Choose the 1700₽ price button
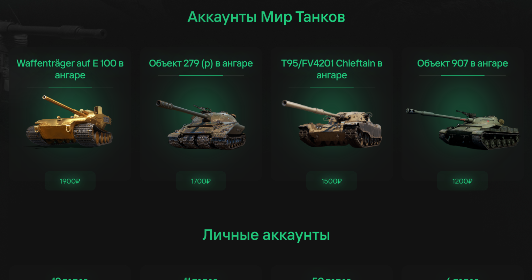 click(201, 181)
